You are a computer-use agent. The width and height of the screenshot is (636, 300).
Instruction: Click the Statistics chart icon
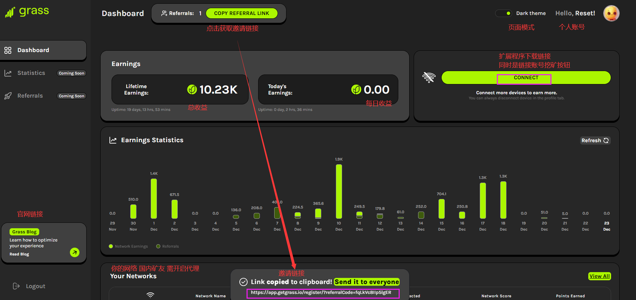[8, 73]
